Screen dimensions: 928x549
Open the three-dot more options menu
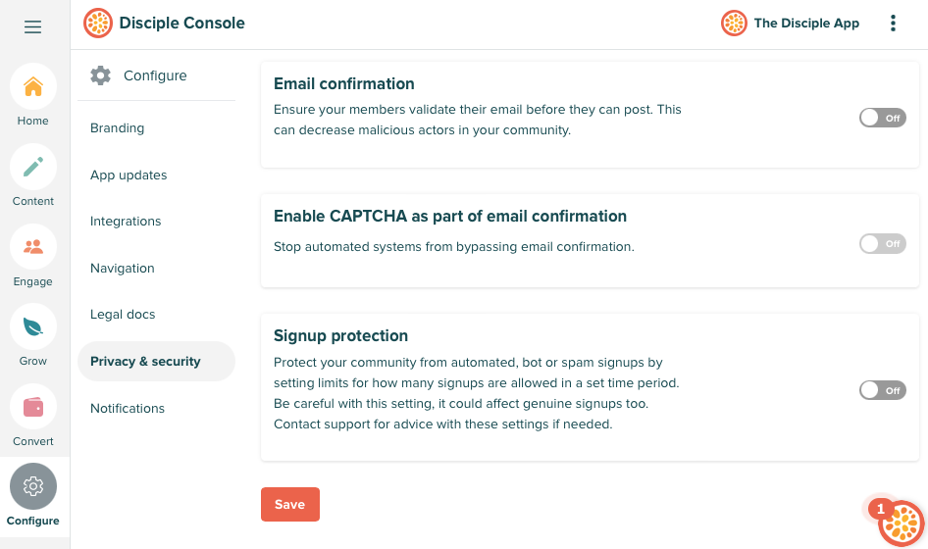coord(893,24)
